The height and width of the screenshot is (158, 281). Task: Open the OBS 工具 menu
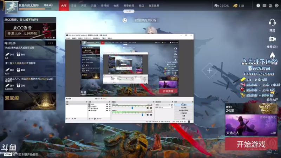[x=104, y=38]
